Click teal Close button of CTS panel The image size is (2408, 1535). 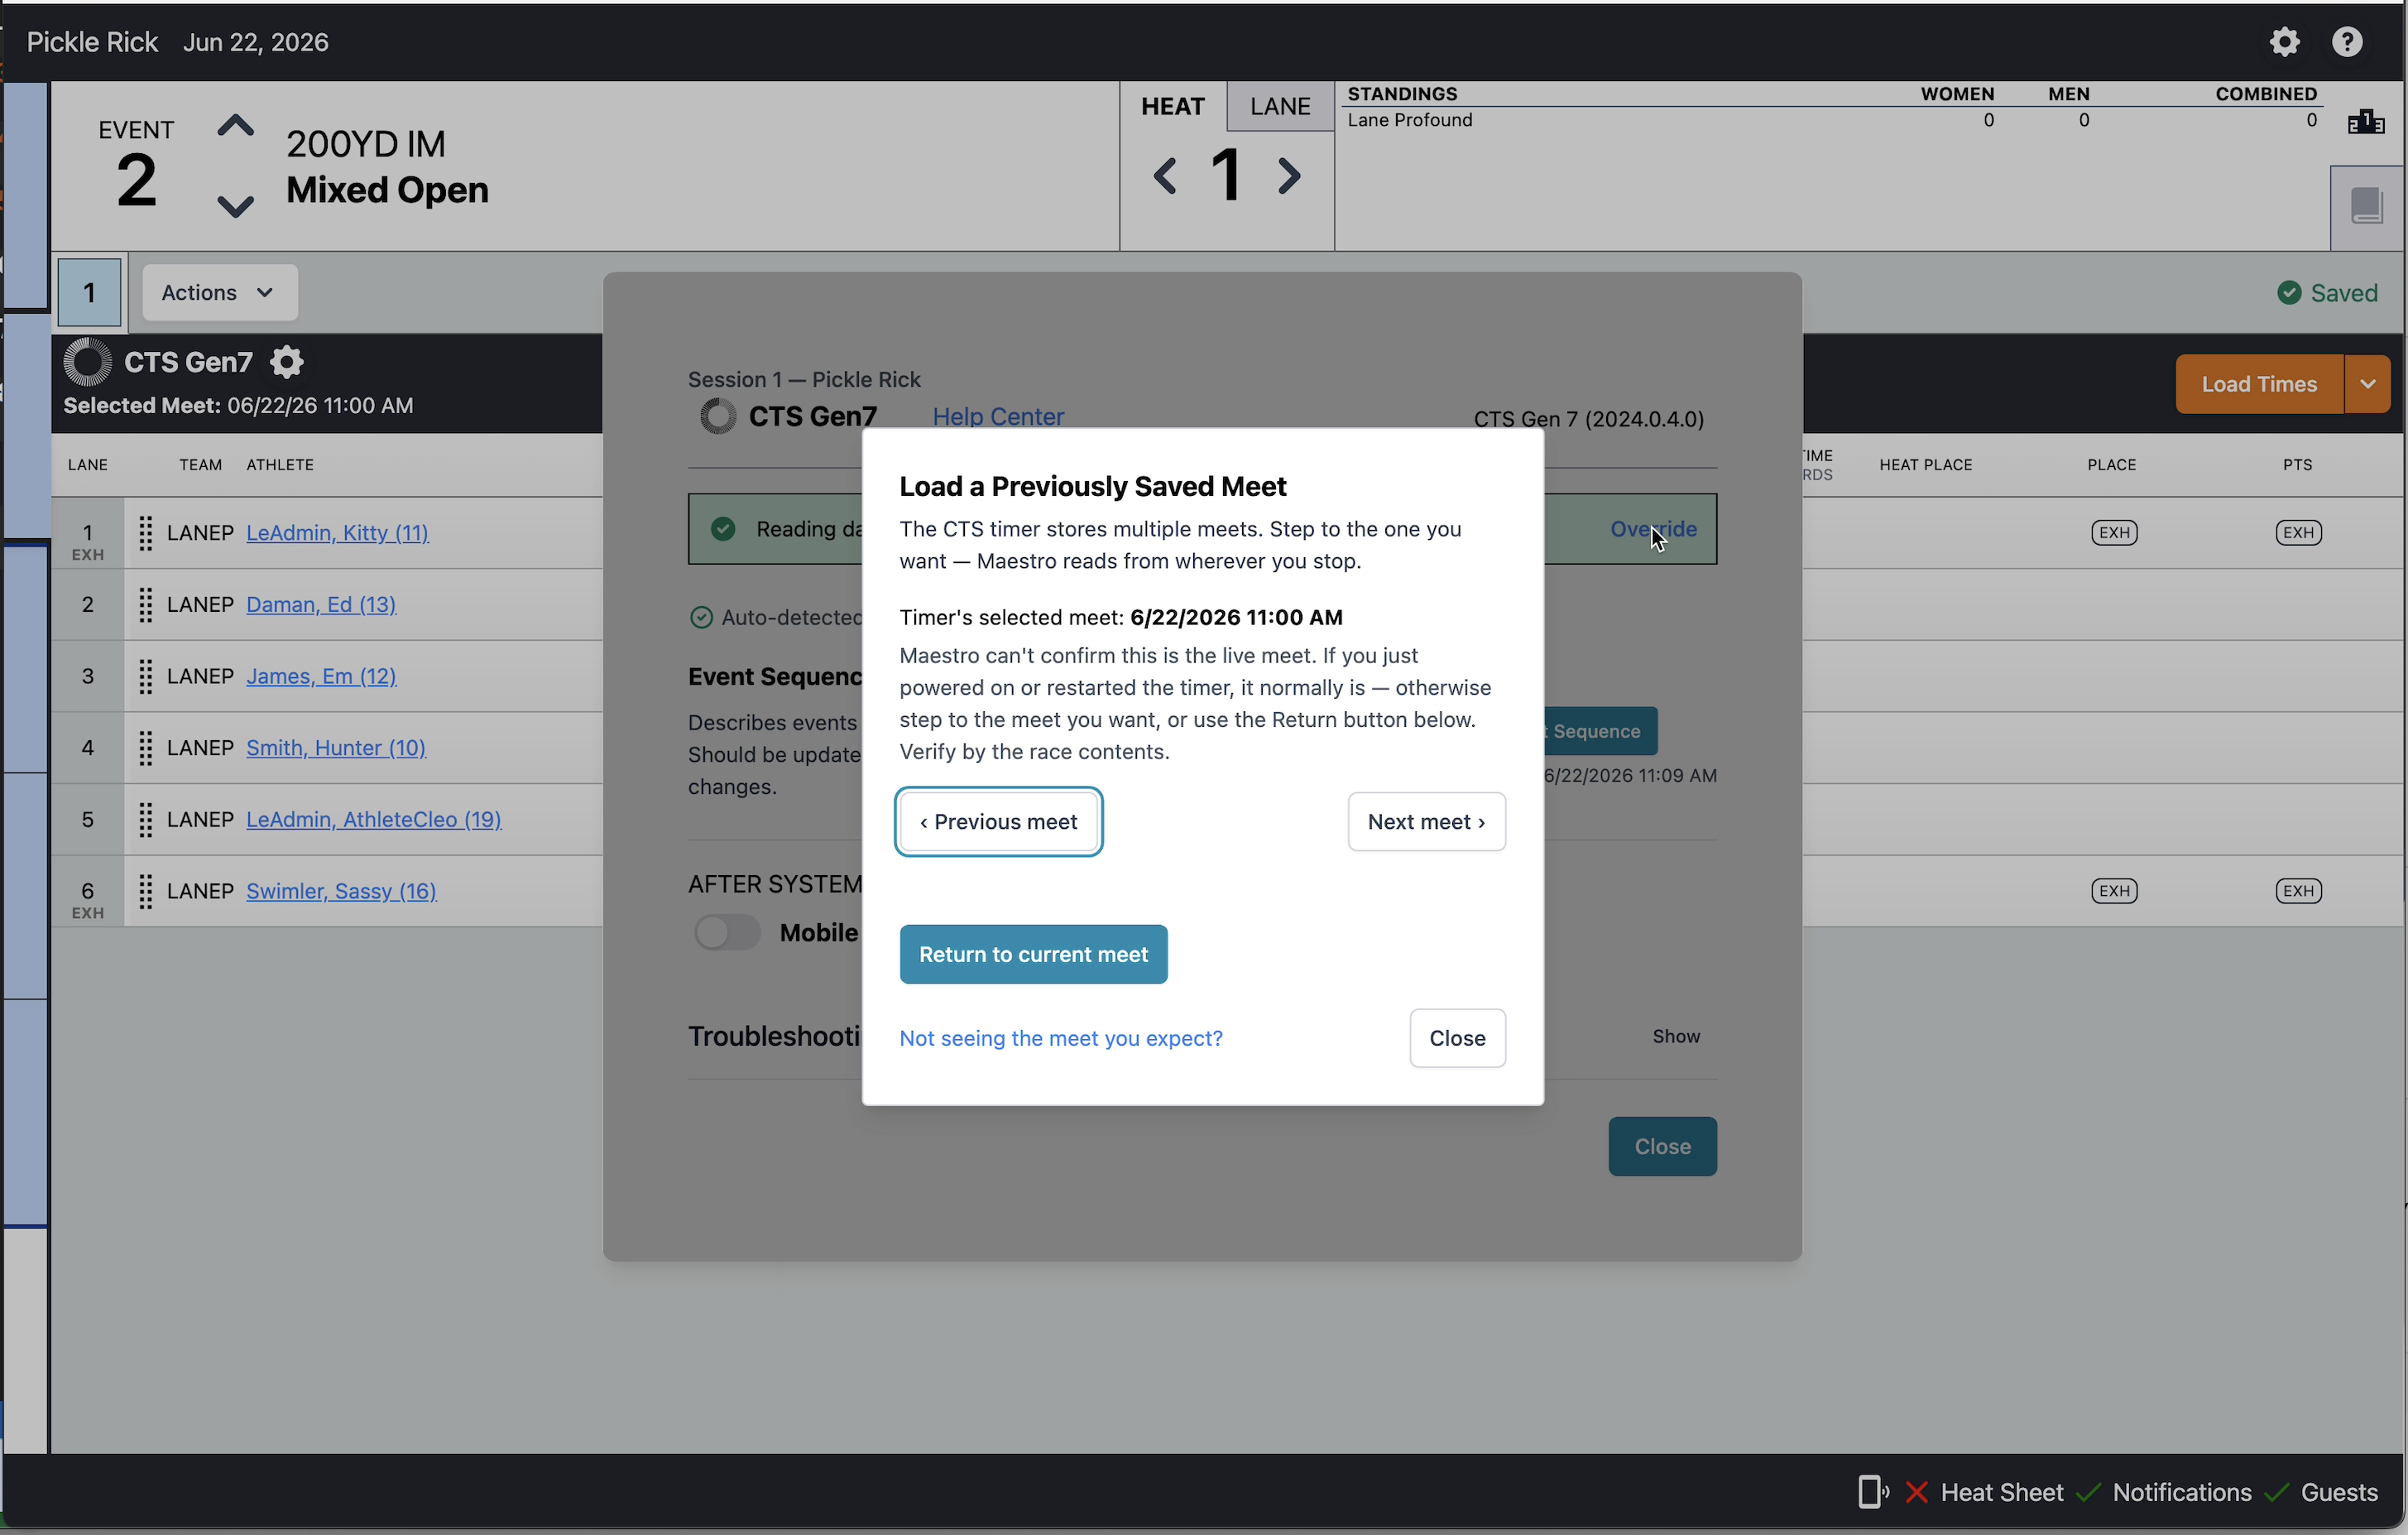(x=1662, y=1147)
